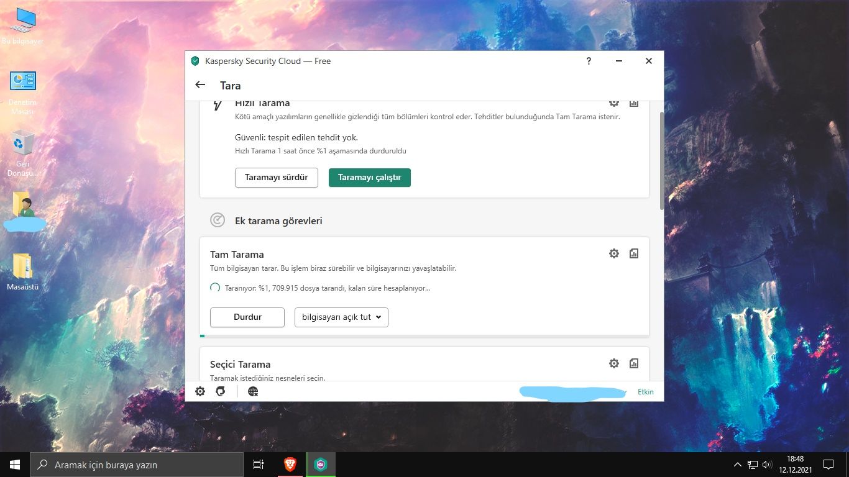Click the Kaspersky shield logo in title bar

[195, 61]
